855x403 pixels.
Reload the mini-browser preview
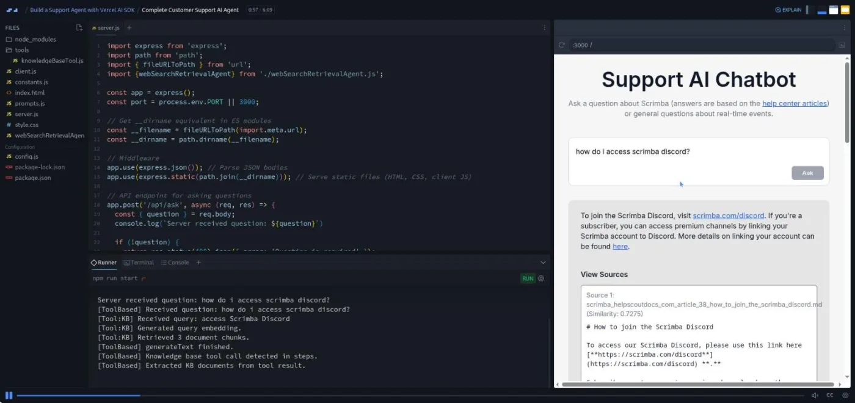[x=562, y=45]
